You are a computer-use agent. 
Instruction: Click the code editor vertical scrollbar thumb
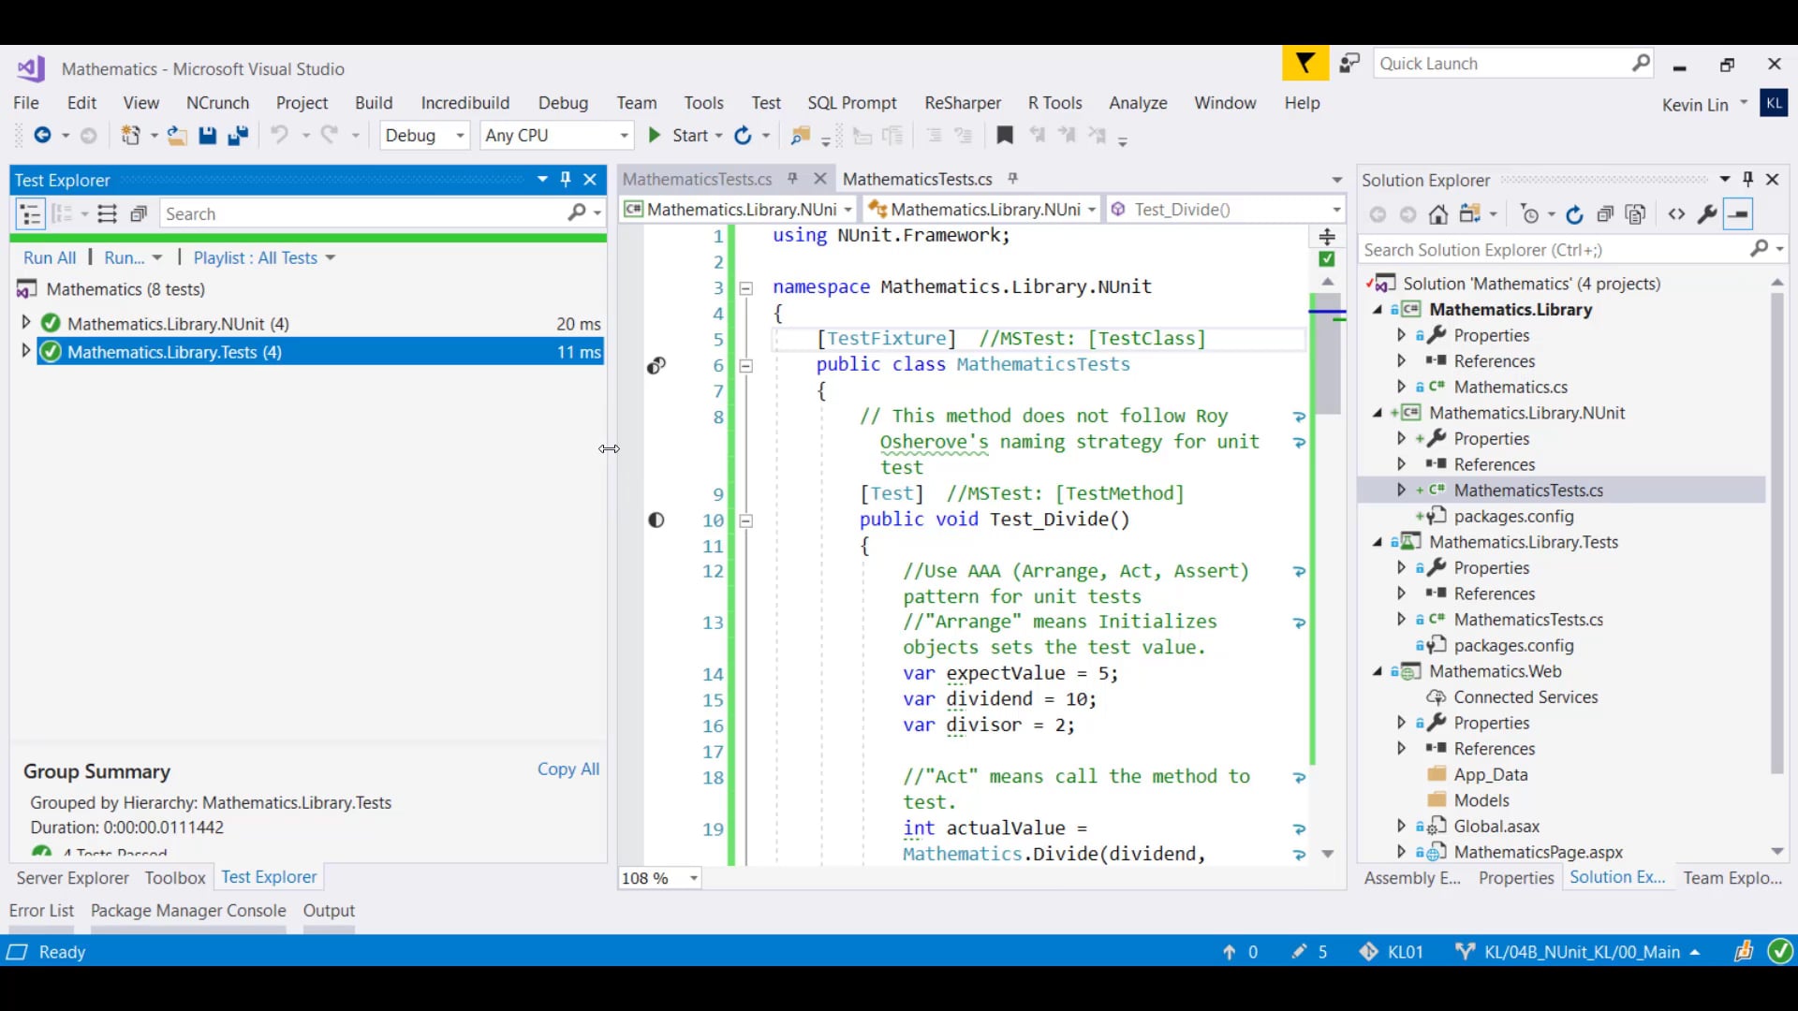tap(1327, 360)
